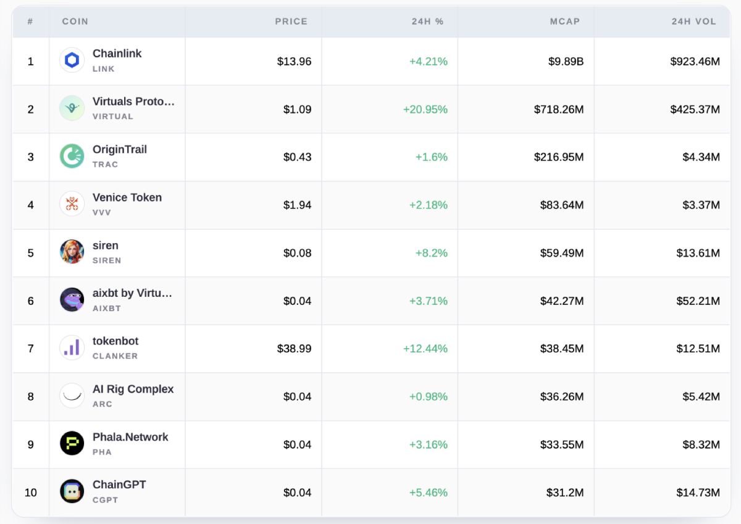Click the tokenbot bar-chart icon

[x=72, y=348]
